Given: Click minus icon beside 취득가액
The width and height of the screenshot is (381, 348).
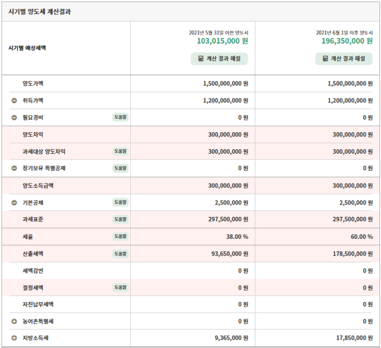Looking at the screenshot, I should [14, 100].
